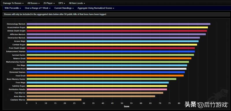The height and width of the screenshot is (111, 231).
Task: Select the Retribution Paladin label
Action: (x=17, y=89)
